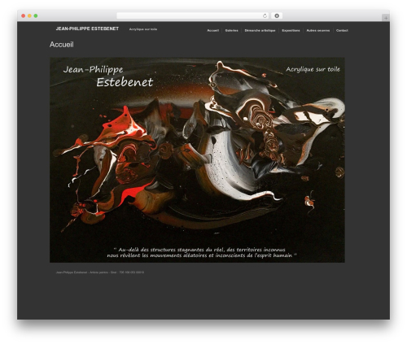Click the footer artist credit text
The width and height of the screenshot is (407, 344).
[100, 272]
